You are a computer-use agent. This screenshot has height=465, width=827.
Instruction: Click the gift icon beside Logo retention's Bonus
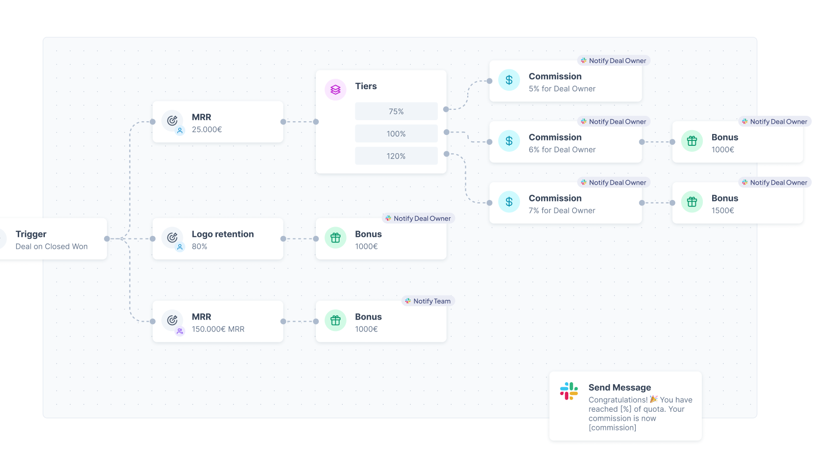[336, 238]
